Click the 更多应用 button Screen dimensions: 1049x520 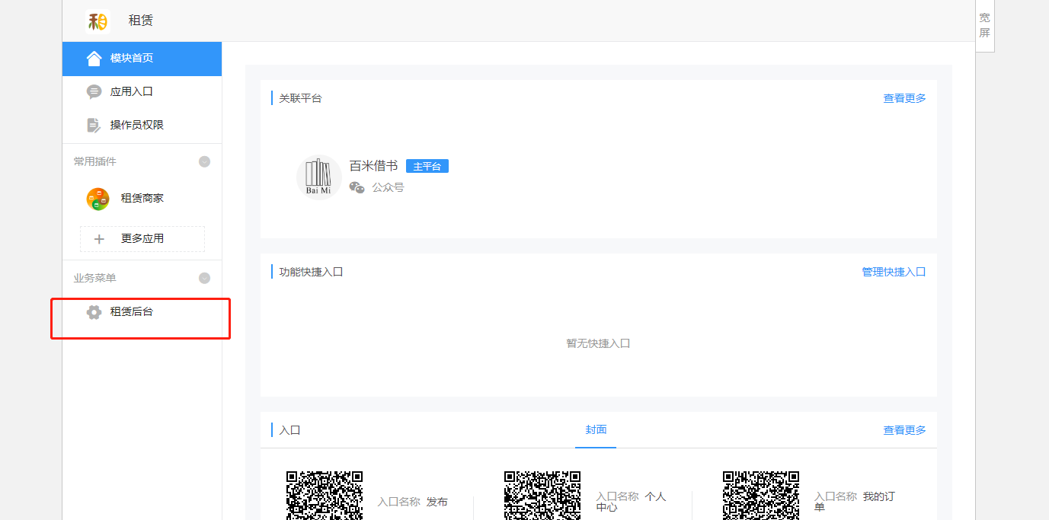coord(142,239)
